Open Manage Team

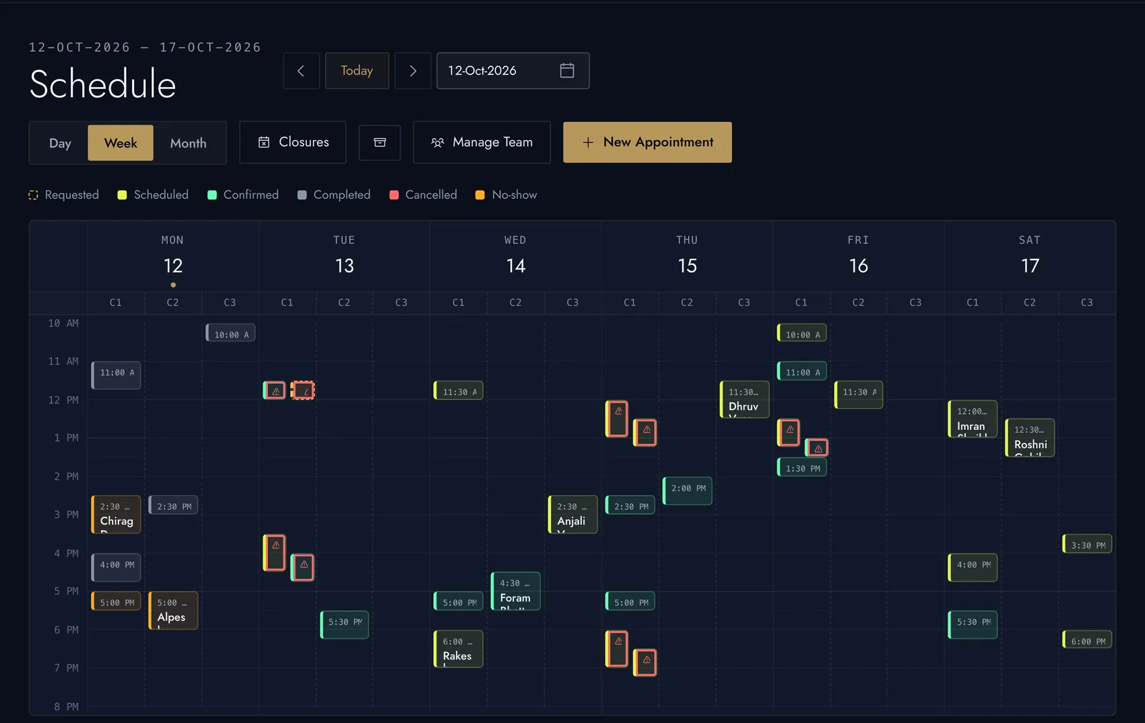coord(482,142)
